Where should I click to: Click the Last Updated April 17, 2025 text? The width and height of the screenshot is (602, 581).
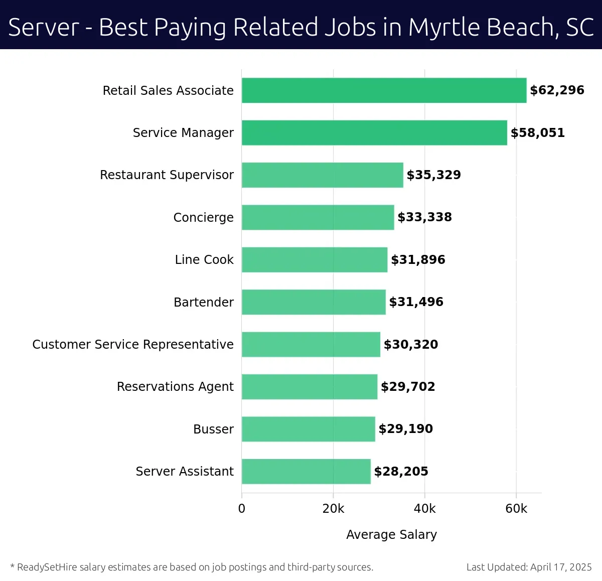529,567
